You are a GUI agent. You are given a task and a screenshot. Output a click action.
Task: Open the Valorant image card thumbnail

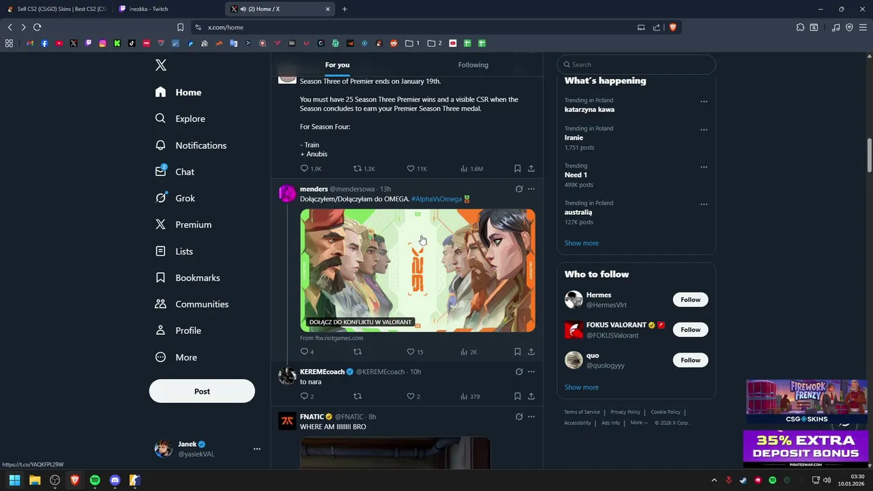(417, 271)
